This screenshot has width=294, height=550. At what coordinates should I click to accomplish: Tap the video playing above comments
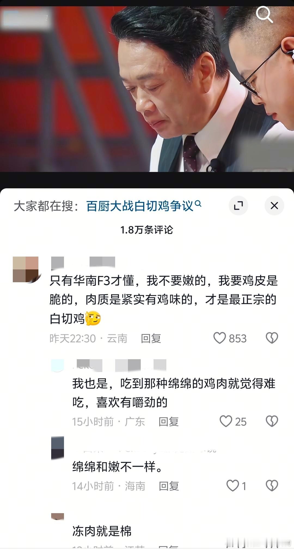pyautogui.click(x=147, y=89)
